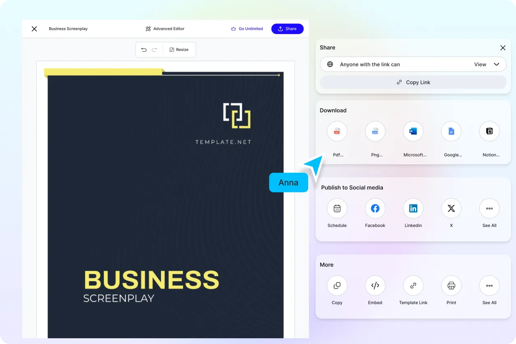Download the document as PNG
The image size is (516, 344).
[x=375, y=131]
